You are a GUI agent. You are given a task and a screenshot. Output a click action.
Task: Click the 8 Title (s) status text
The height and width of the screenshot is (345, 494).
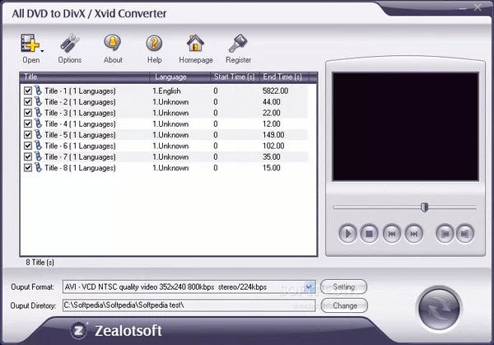click(40, 263)
